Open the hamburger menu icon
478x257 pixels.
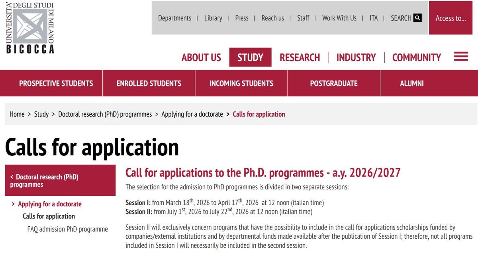pos(461,57)
